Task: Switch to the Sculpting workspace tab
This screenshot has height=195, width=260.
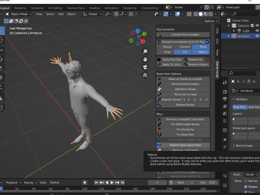Action: 37,8
